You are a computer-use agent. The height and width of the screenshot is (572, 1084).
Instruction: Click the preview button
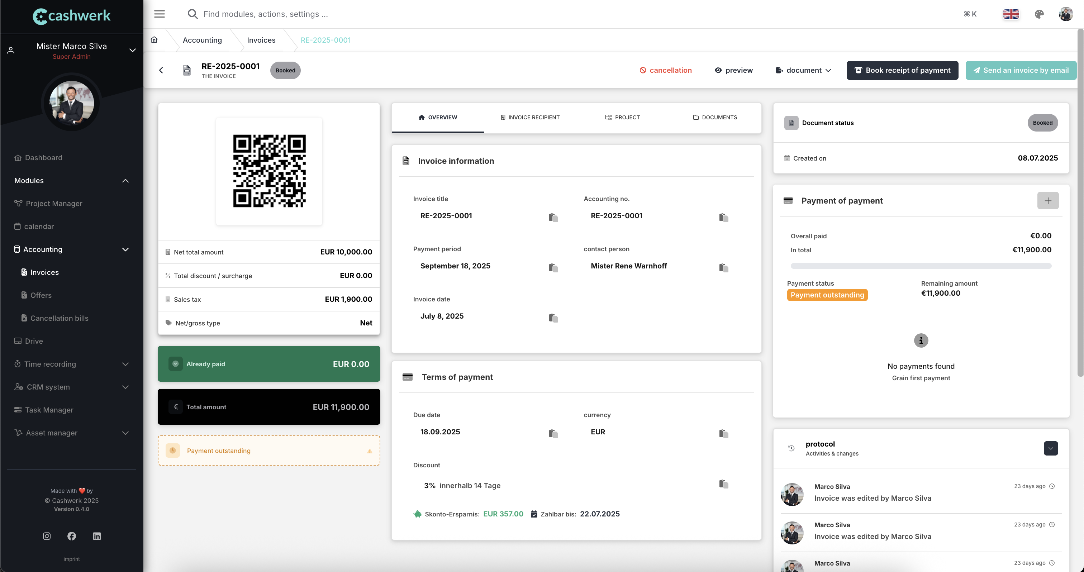[733, 70]
